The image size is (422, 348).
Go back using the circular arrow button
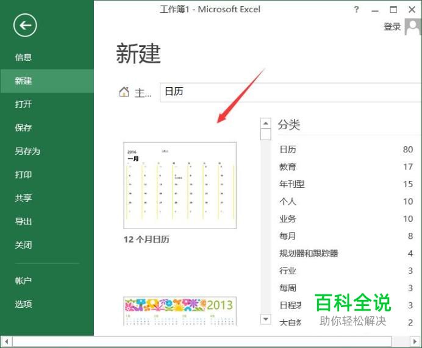click(x=25, y=25)
